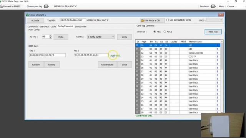Image resolution: width=246 pixels, height=138 pixels.
Task: Enable Use Compatibility Write checkbox
Action: [168, 20]
